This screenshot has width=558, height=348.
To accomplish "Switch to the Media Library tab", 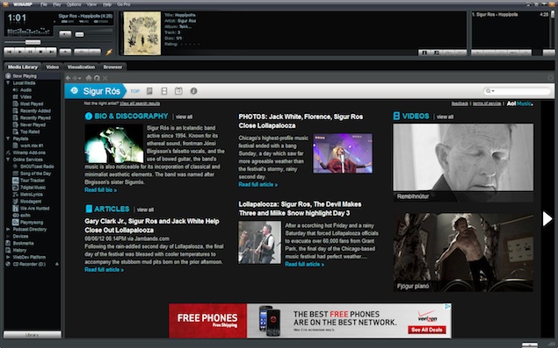I will click(x=23, y=67).
